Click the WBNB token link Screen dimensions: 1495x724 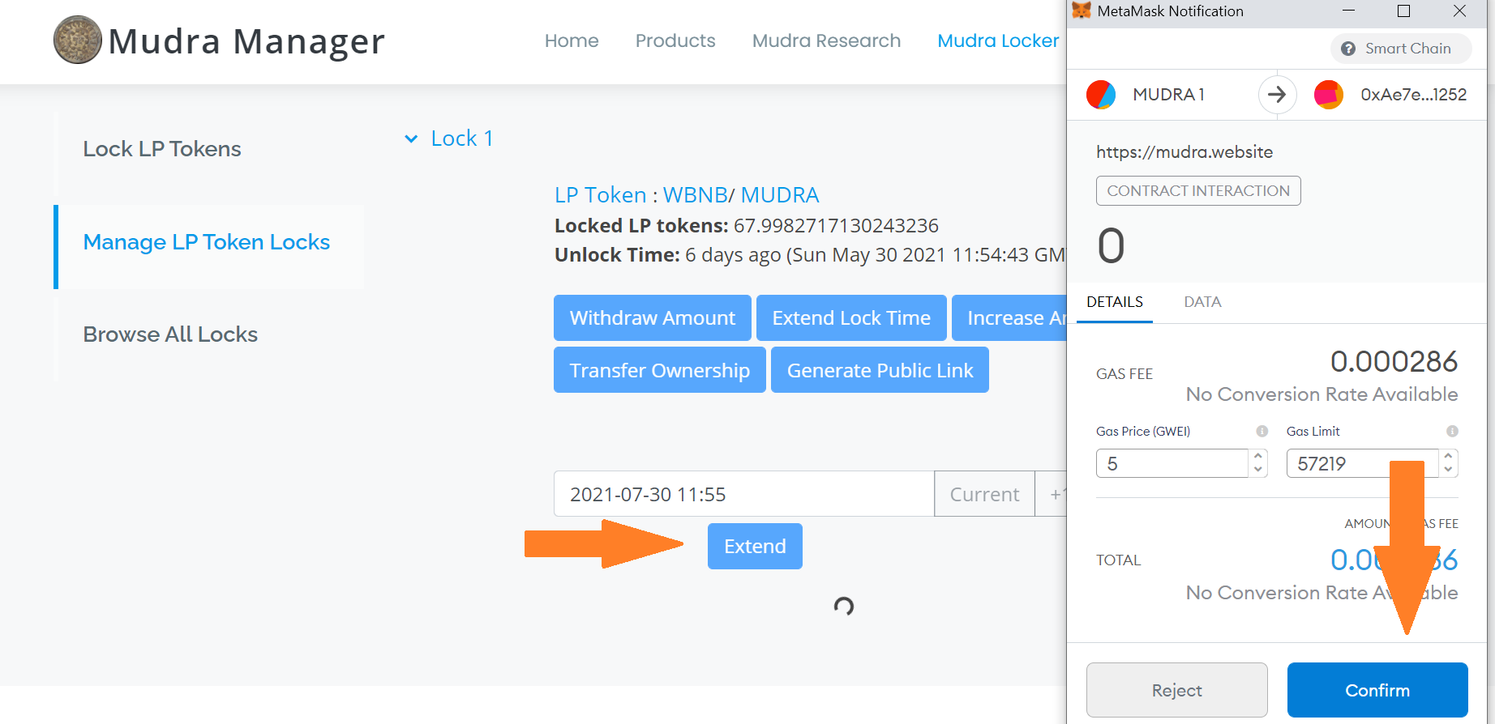click(x=695, y=195)
